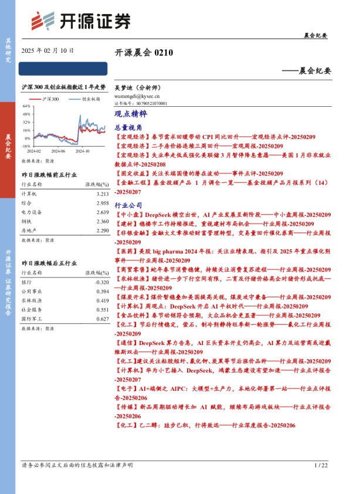Viewport: 349px width, 494px height.
Task: Click the 银行 row value -0.320
Action: (x=102, y=282)
